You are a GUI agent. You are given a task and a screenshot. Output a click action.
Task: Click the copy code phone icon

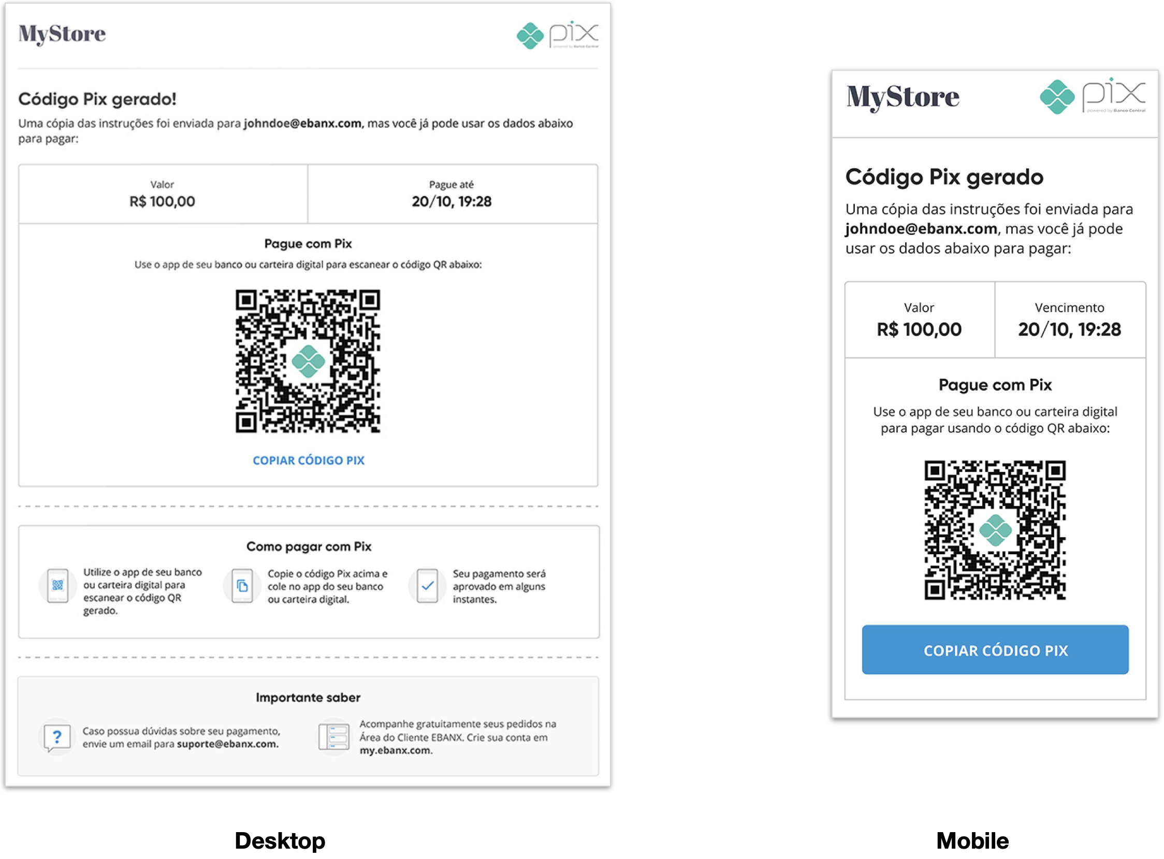click(x=242, y=586)
